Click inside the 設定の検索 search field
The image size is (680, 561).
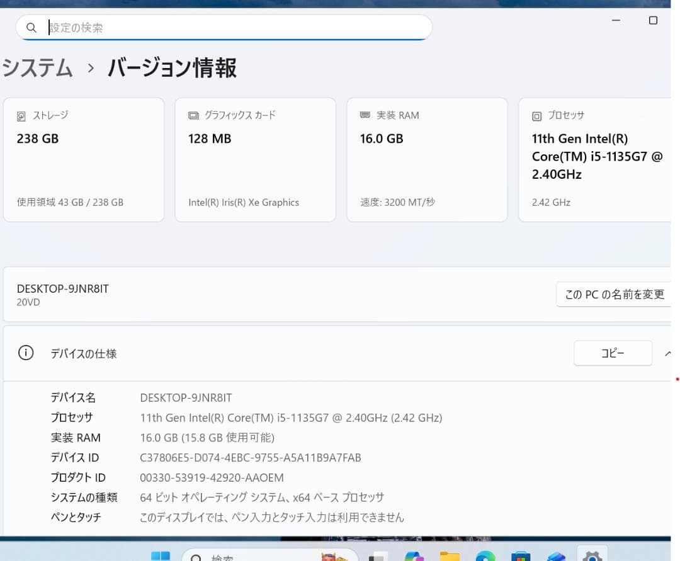[220, 28]
